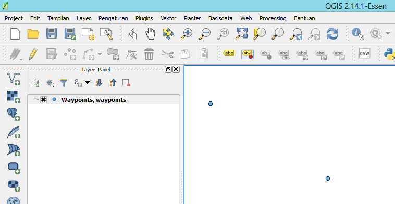Screen dimensions: 395x204
Task: Click Add Vector Layer sidebar icon
Action: tap(14, 79)
